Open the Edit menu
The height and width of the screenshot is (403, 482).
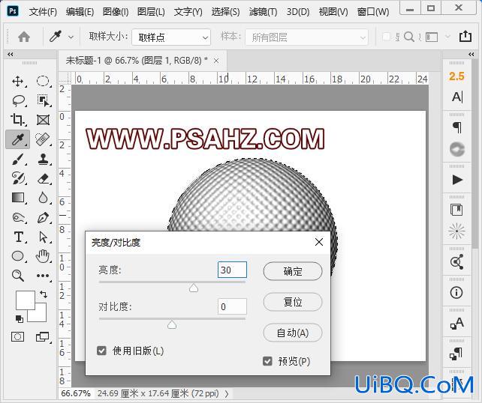coord(80,12)
